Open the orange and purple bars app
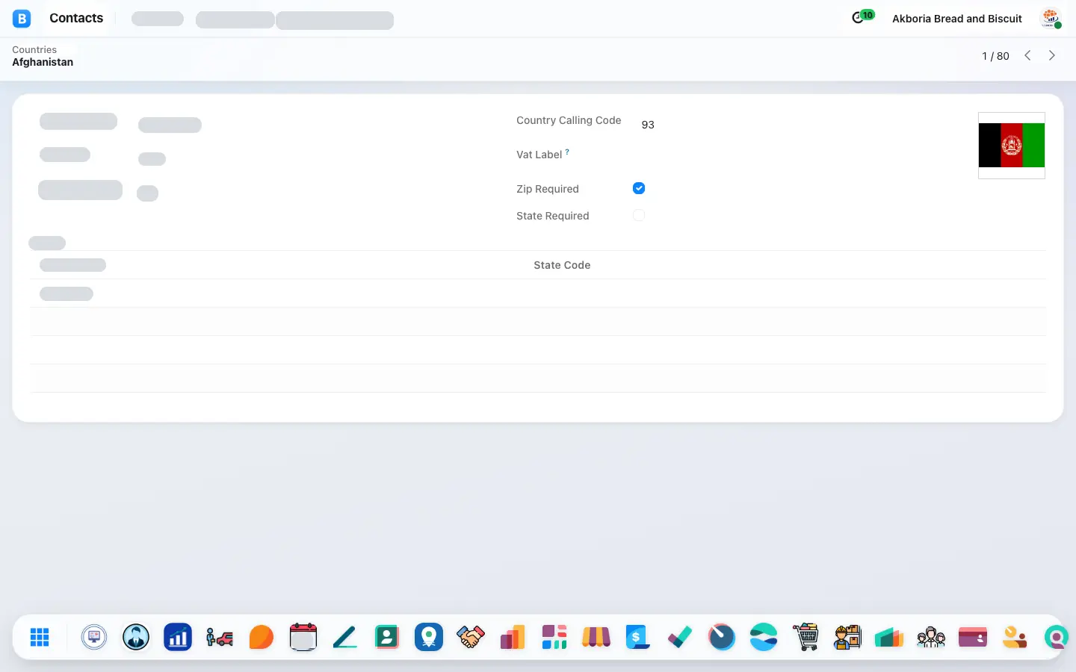The height and width of the screenshot is (672, 1076). pyautogui.click(x=513, y=637)
